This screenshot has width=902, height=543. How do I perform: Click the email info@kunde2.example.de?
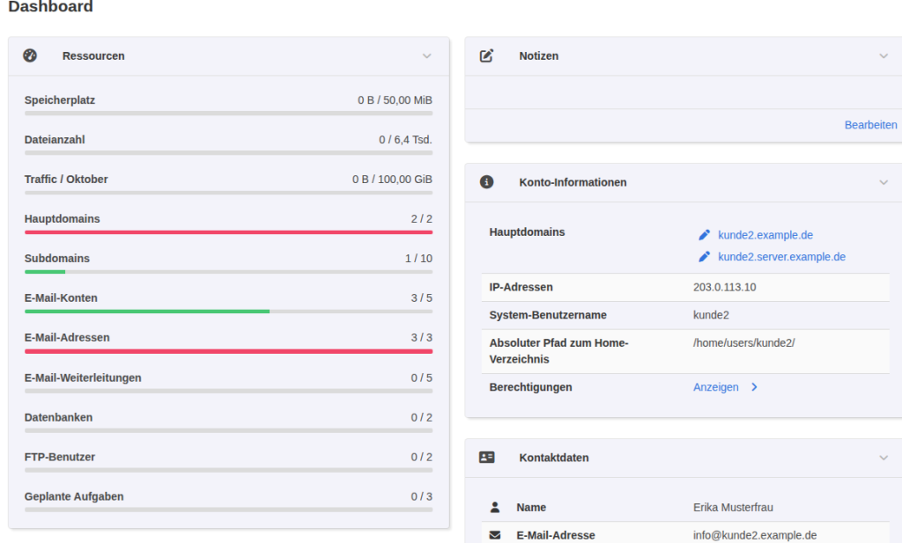coord(755,535)
